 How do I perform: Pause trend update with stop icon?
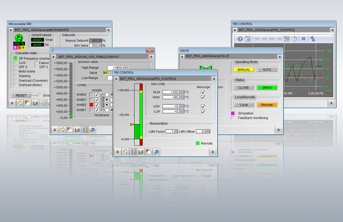(303, 39)
